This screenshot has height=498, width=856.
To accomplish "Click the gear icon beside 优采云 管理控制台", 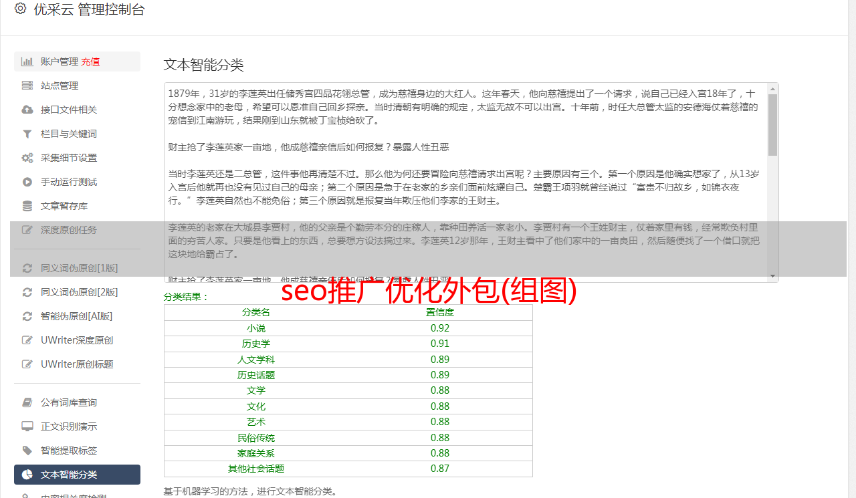I will coord(20,9).
